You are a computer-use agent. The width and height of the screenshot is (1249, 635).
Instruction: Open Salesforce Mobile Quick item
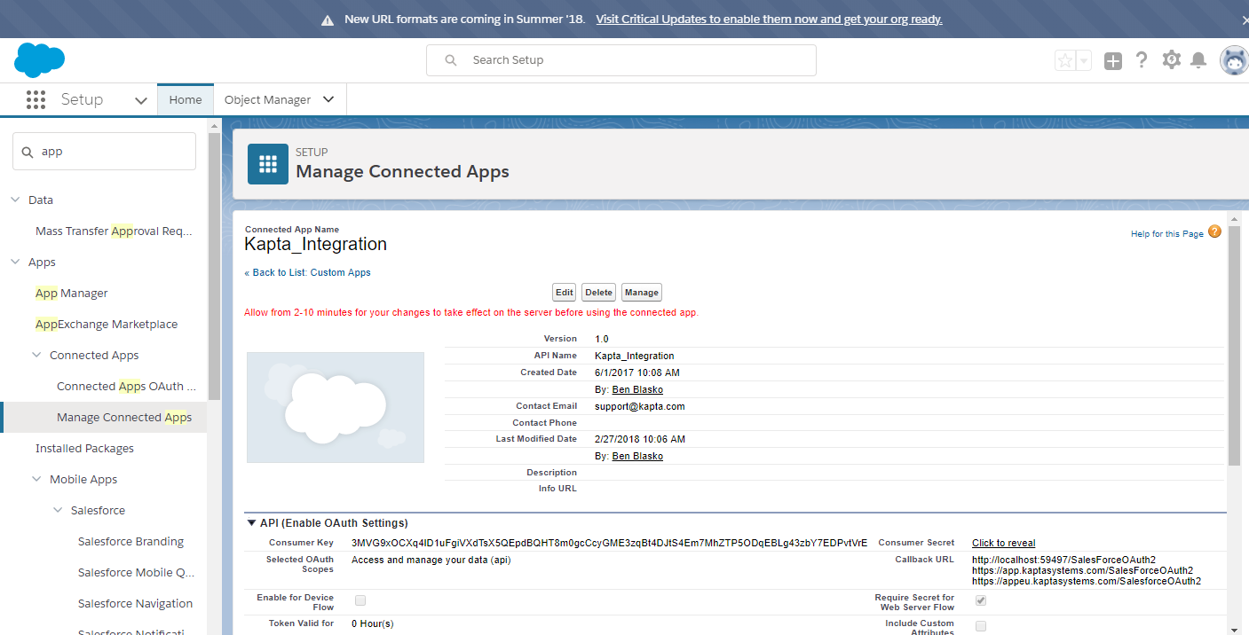[137, 572]
